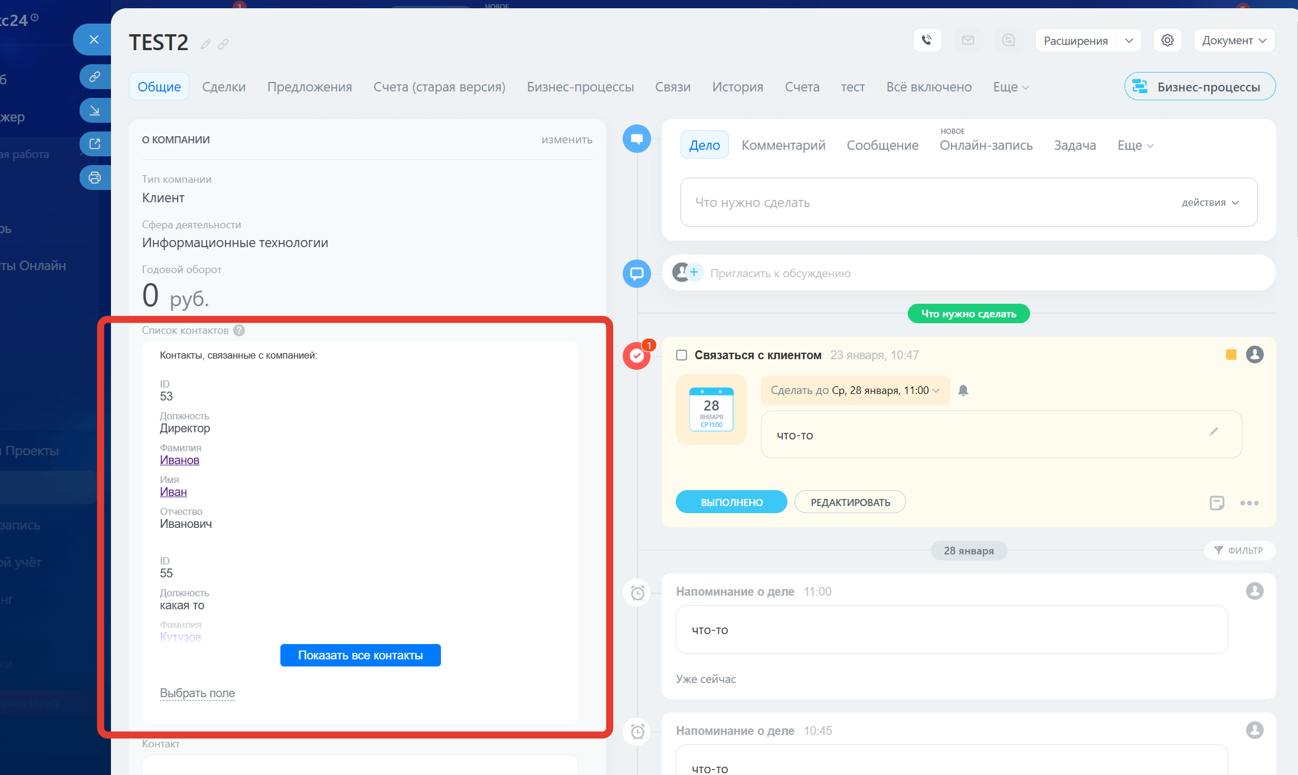The height and width of the screenshot is (775, 1298).
Task: Expand the действия dropdown in the input
Action: pyautogui.click(x=1210, y=202)
